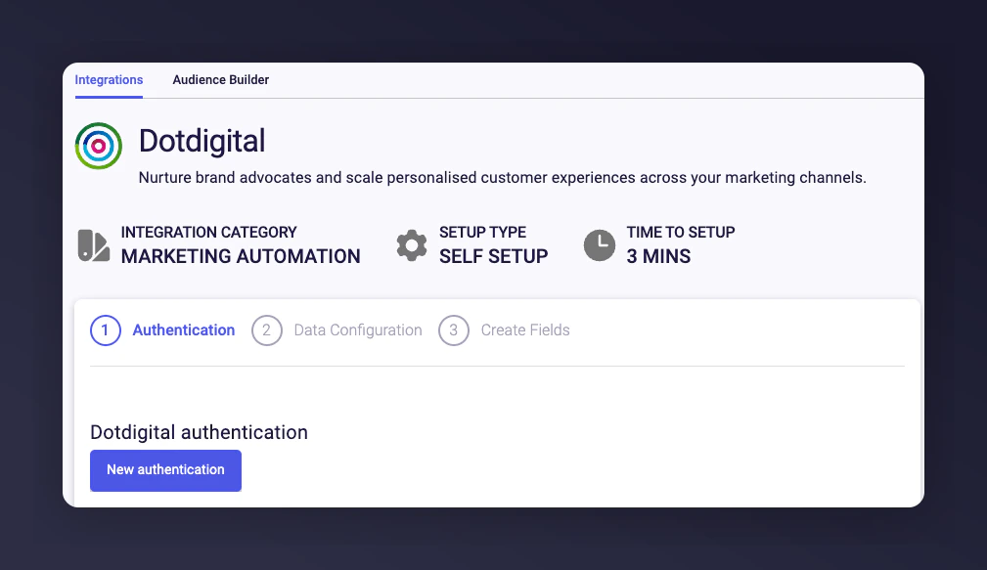Click the 'Dotdigital authentication' heading
The width and height of the screenshot is (987, 570).
199,432
